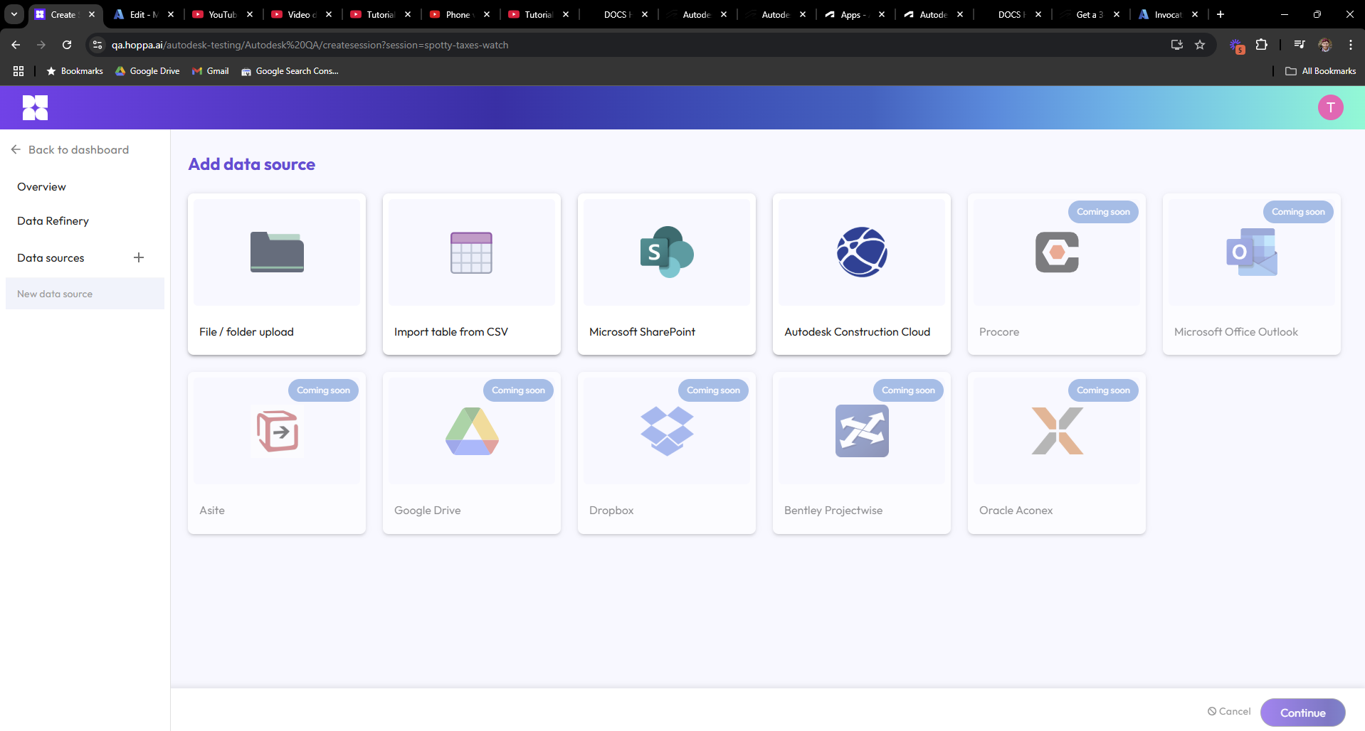The width and height of the screenshot is (1365, 731).
Task: Click Coming soon badge on Google Drive card
Action: click(518, 390)
